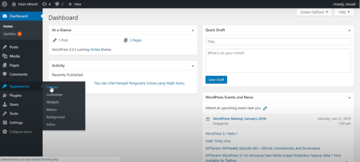This screenshot has width=360, height=162.
Task: Click the orange updates count badge
Action: 20,34
